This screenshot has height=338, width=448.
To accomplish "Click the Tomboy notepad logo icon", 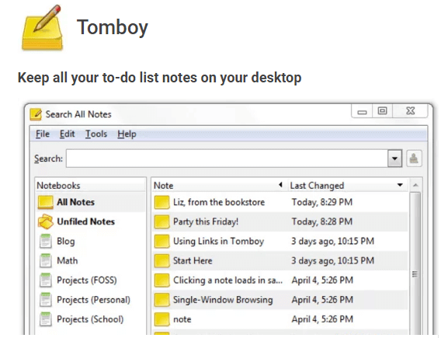I will point(42,28).
